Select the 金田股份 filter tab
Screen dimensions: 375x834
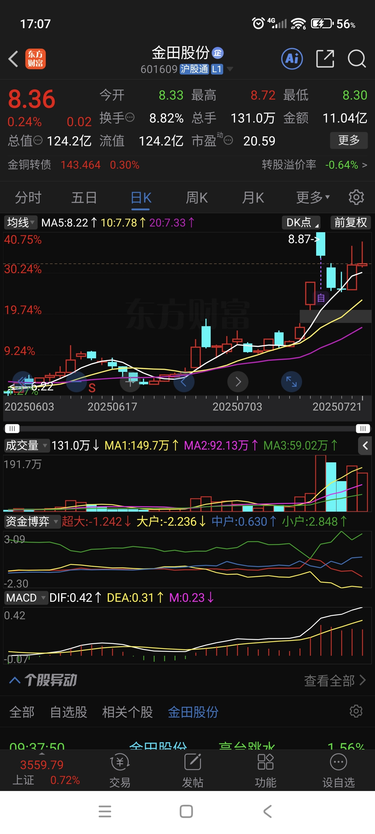193,712
